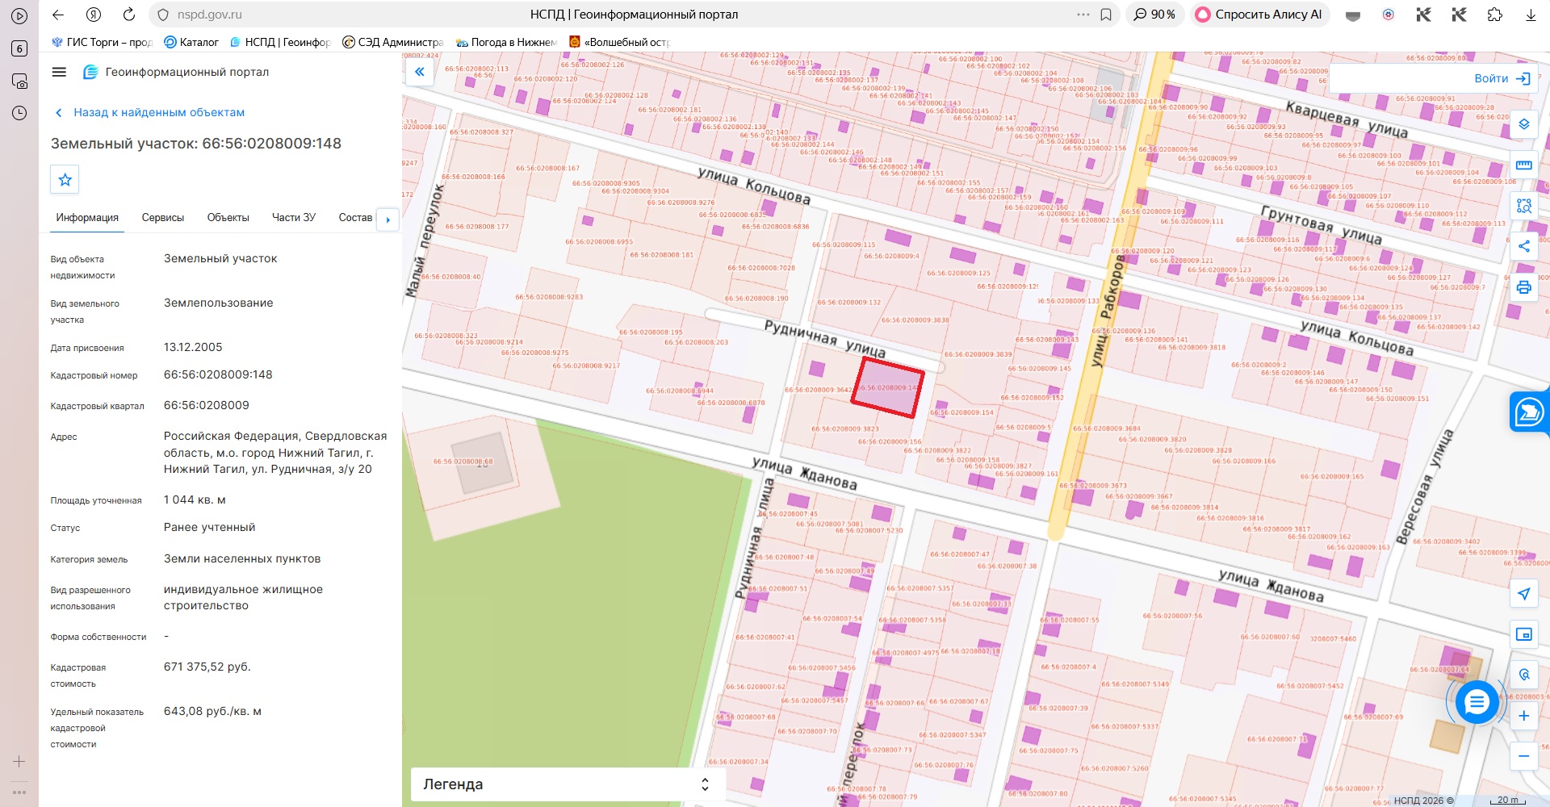Open browser extensions puzzle icon
This screenshot has height=807, width=1550.
click(x=1494, y=15)
